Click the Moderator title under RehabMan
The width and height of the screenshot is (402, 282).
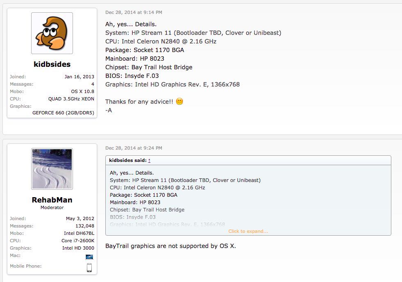coord(52,207)
